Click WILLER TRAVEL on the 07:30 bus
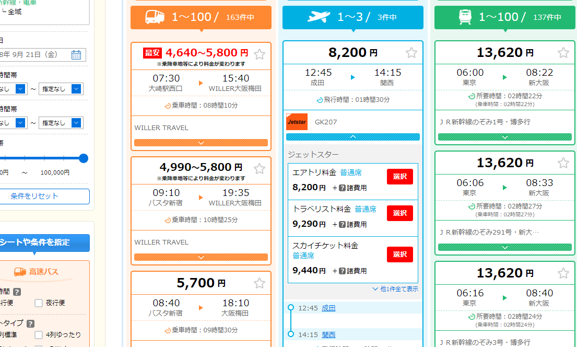The width and height of the screenshot is (577, 347). click(161, 128)
